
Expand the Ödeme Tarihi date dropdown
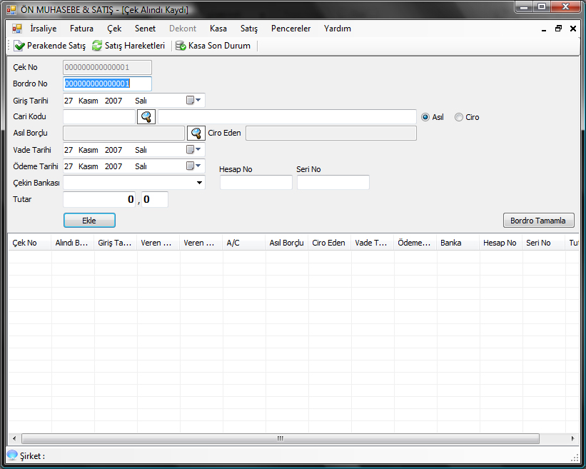(193, 166)
